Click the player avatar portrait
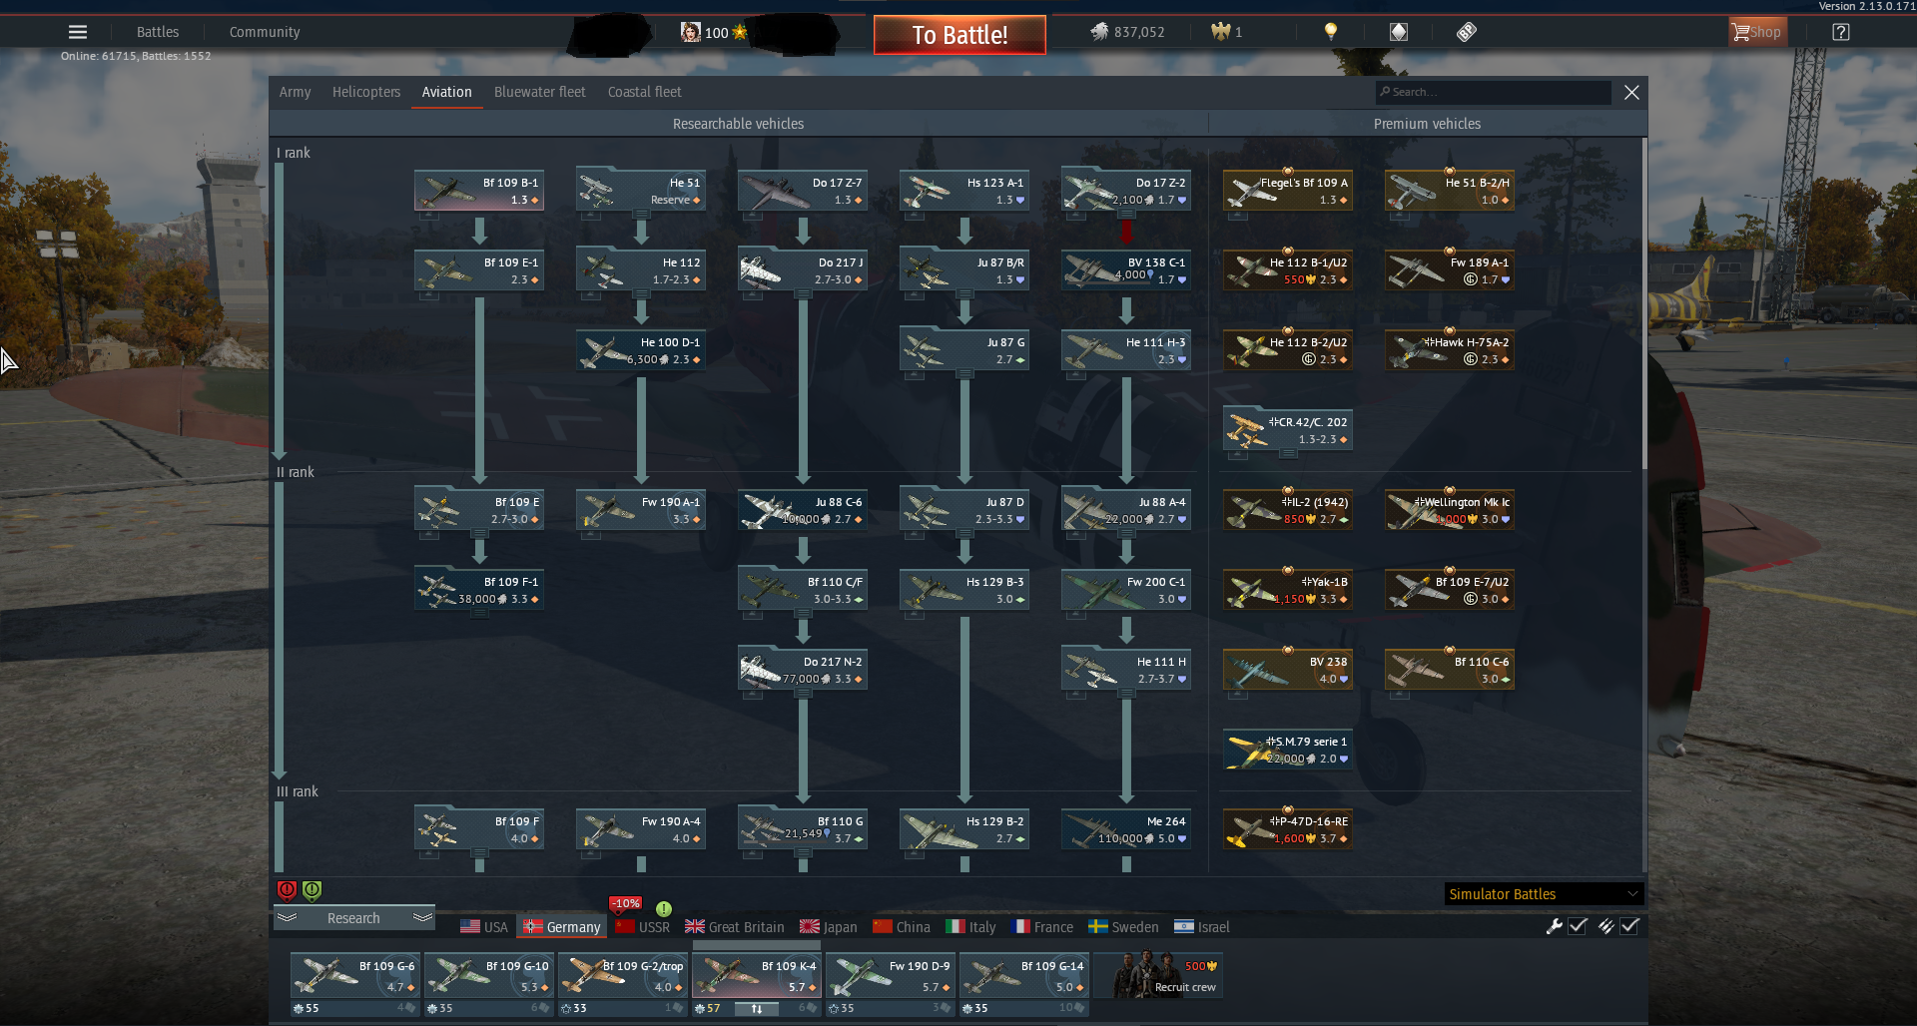 [x=690, y=32]
